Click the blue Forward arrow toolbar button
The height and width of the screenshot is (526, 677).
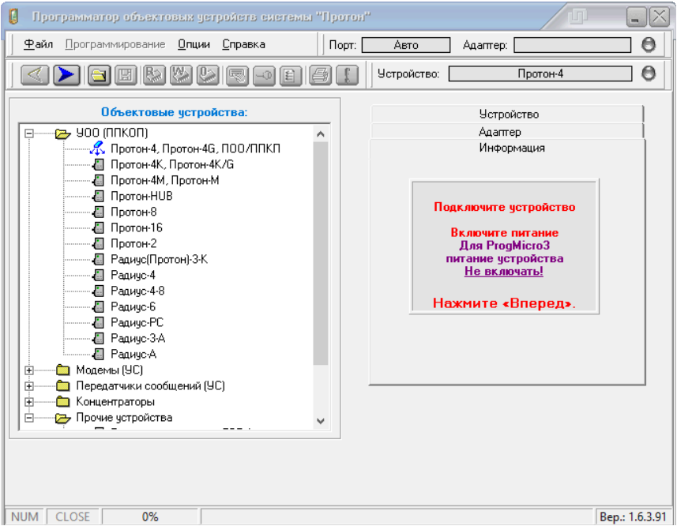point(66,74)
